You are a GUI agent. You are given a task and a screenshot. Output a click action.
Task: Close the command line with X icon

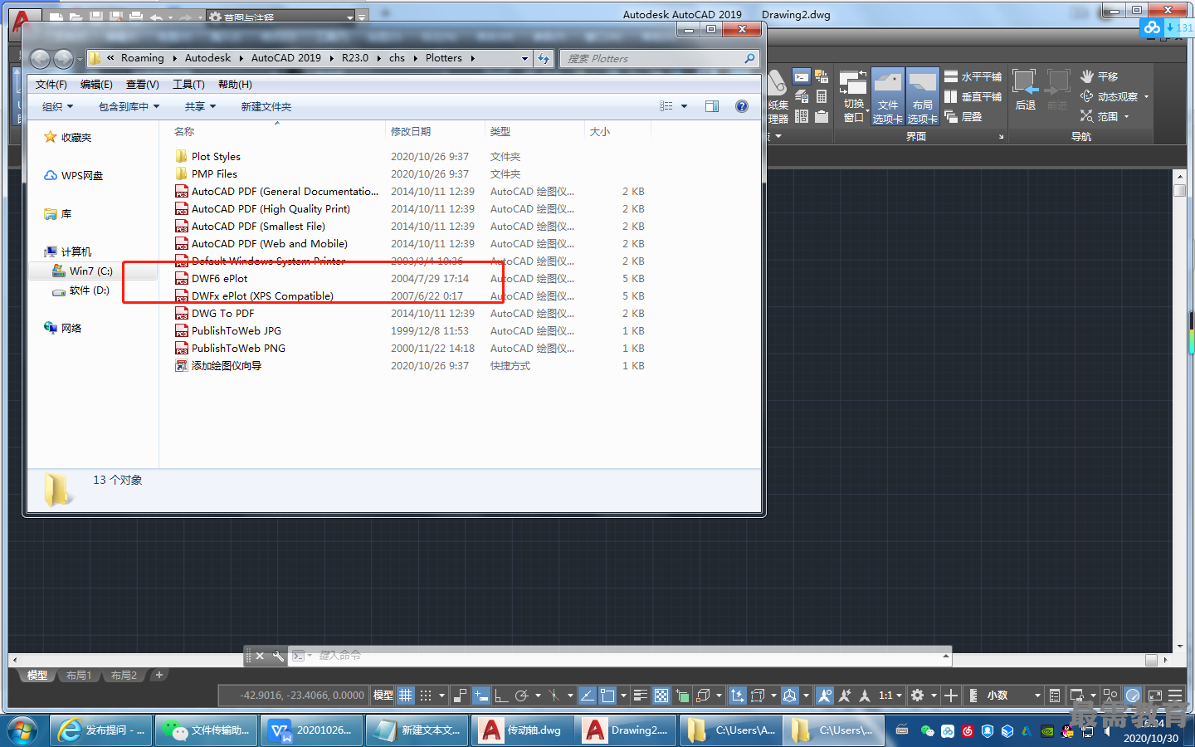[260, 656]
